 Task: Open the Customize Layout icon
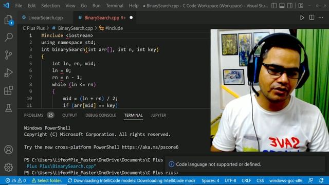pyautogui.click(x=301, y=6)
